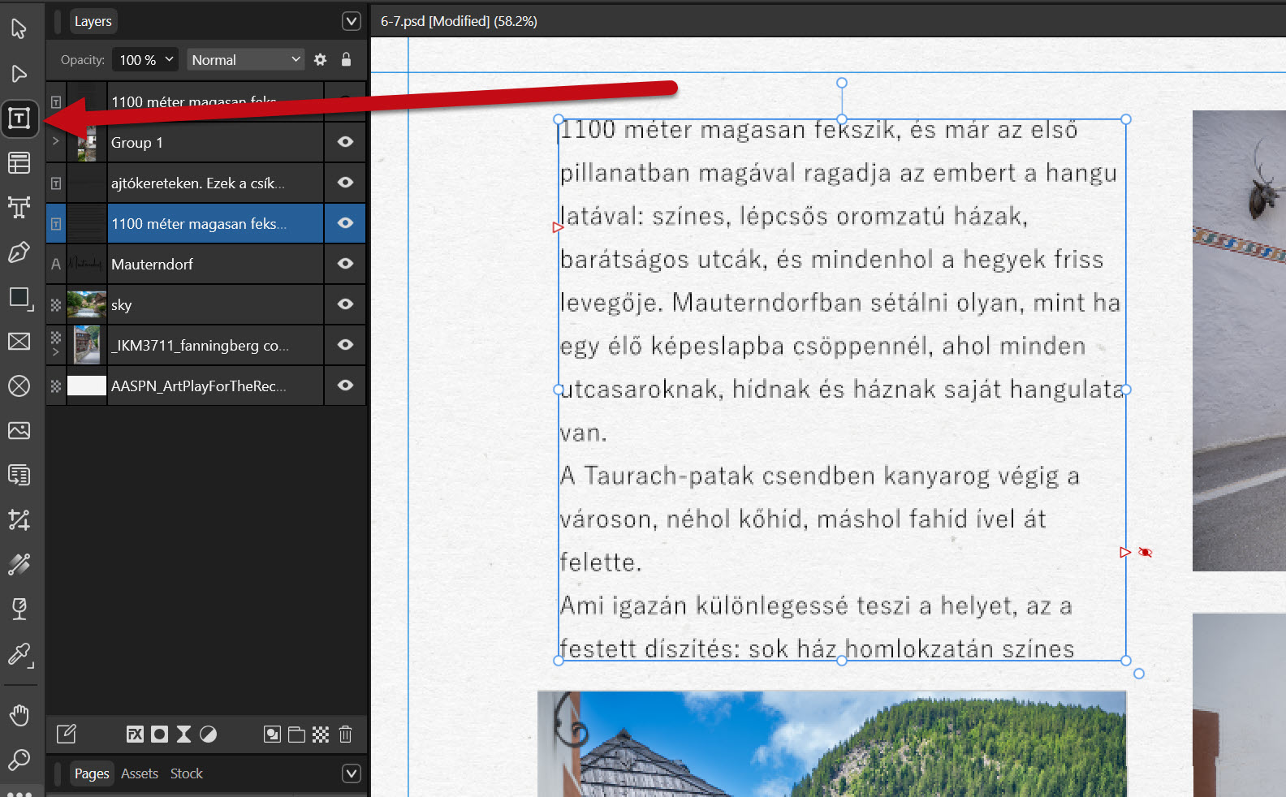
Task: Delete layer using the trash icon
Action: coord(345,735)
